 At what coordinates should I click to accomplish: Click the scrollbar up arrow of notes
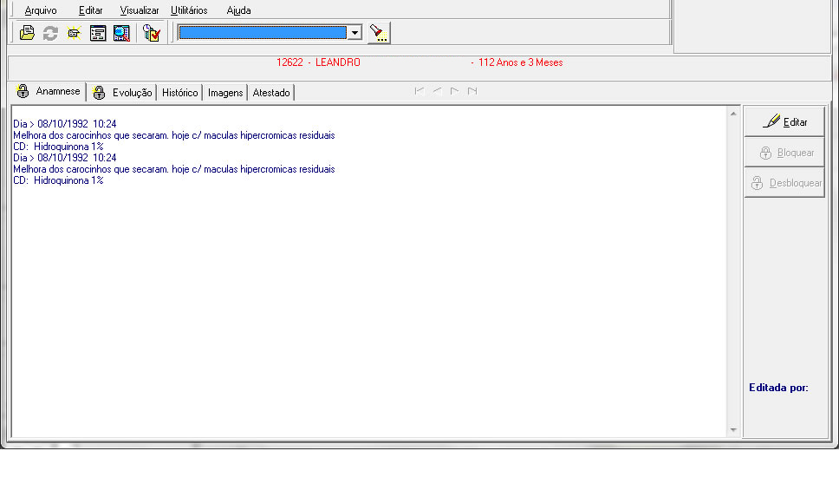tap(733, 114)
